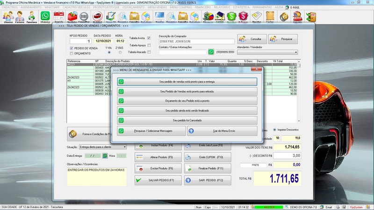Check the Tabela Aprazo checkbox
This screenshot has height=210, width=374.
pos(149,45)
